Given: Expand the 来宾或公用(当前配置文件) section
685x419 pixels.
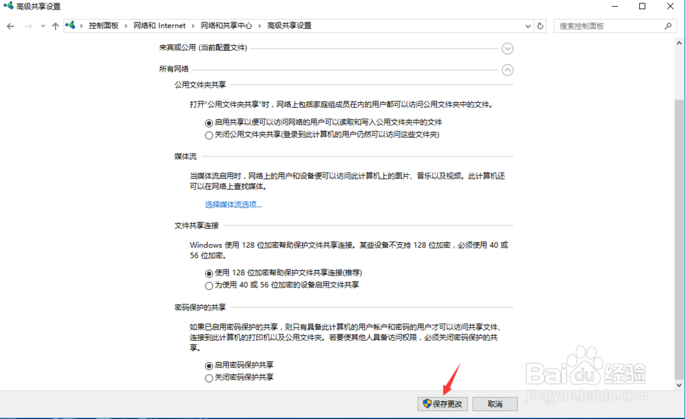Looking at the screenshot, I should [507, 48].
